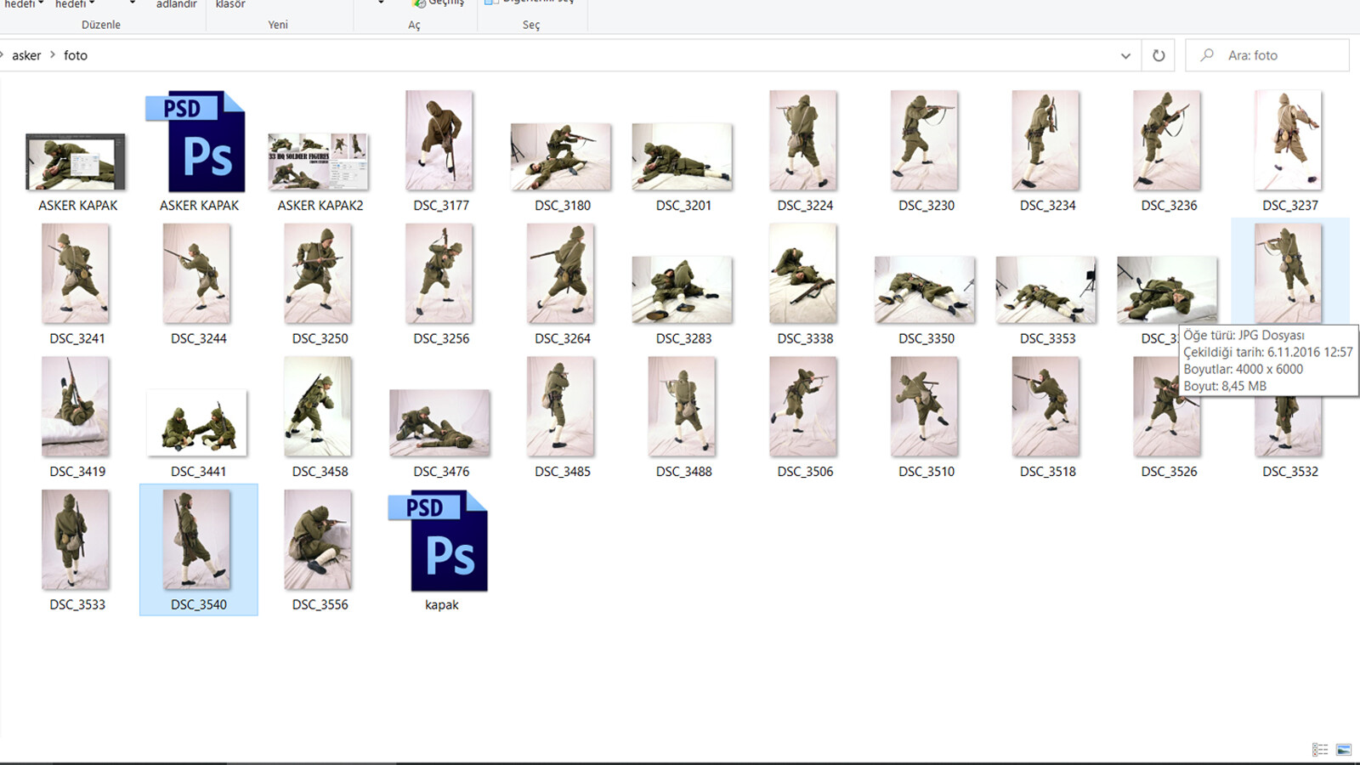Select photo DSC_3533
Screen dimensions: 1360x765
76,540
